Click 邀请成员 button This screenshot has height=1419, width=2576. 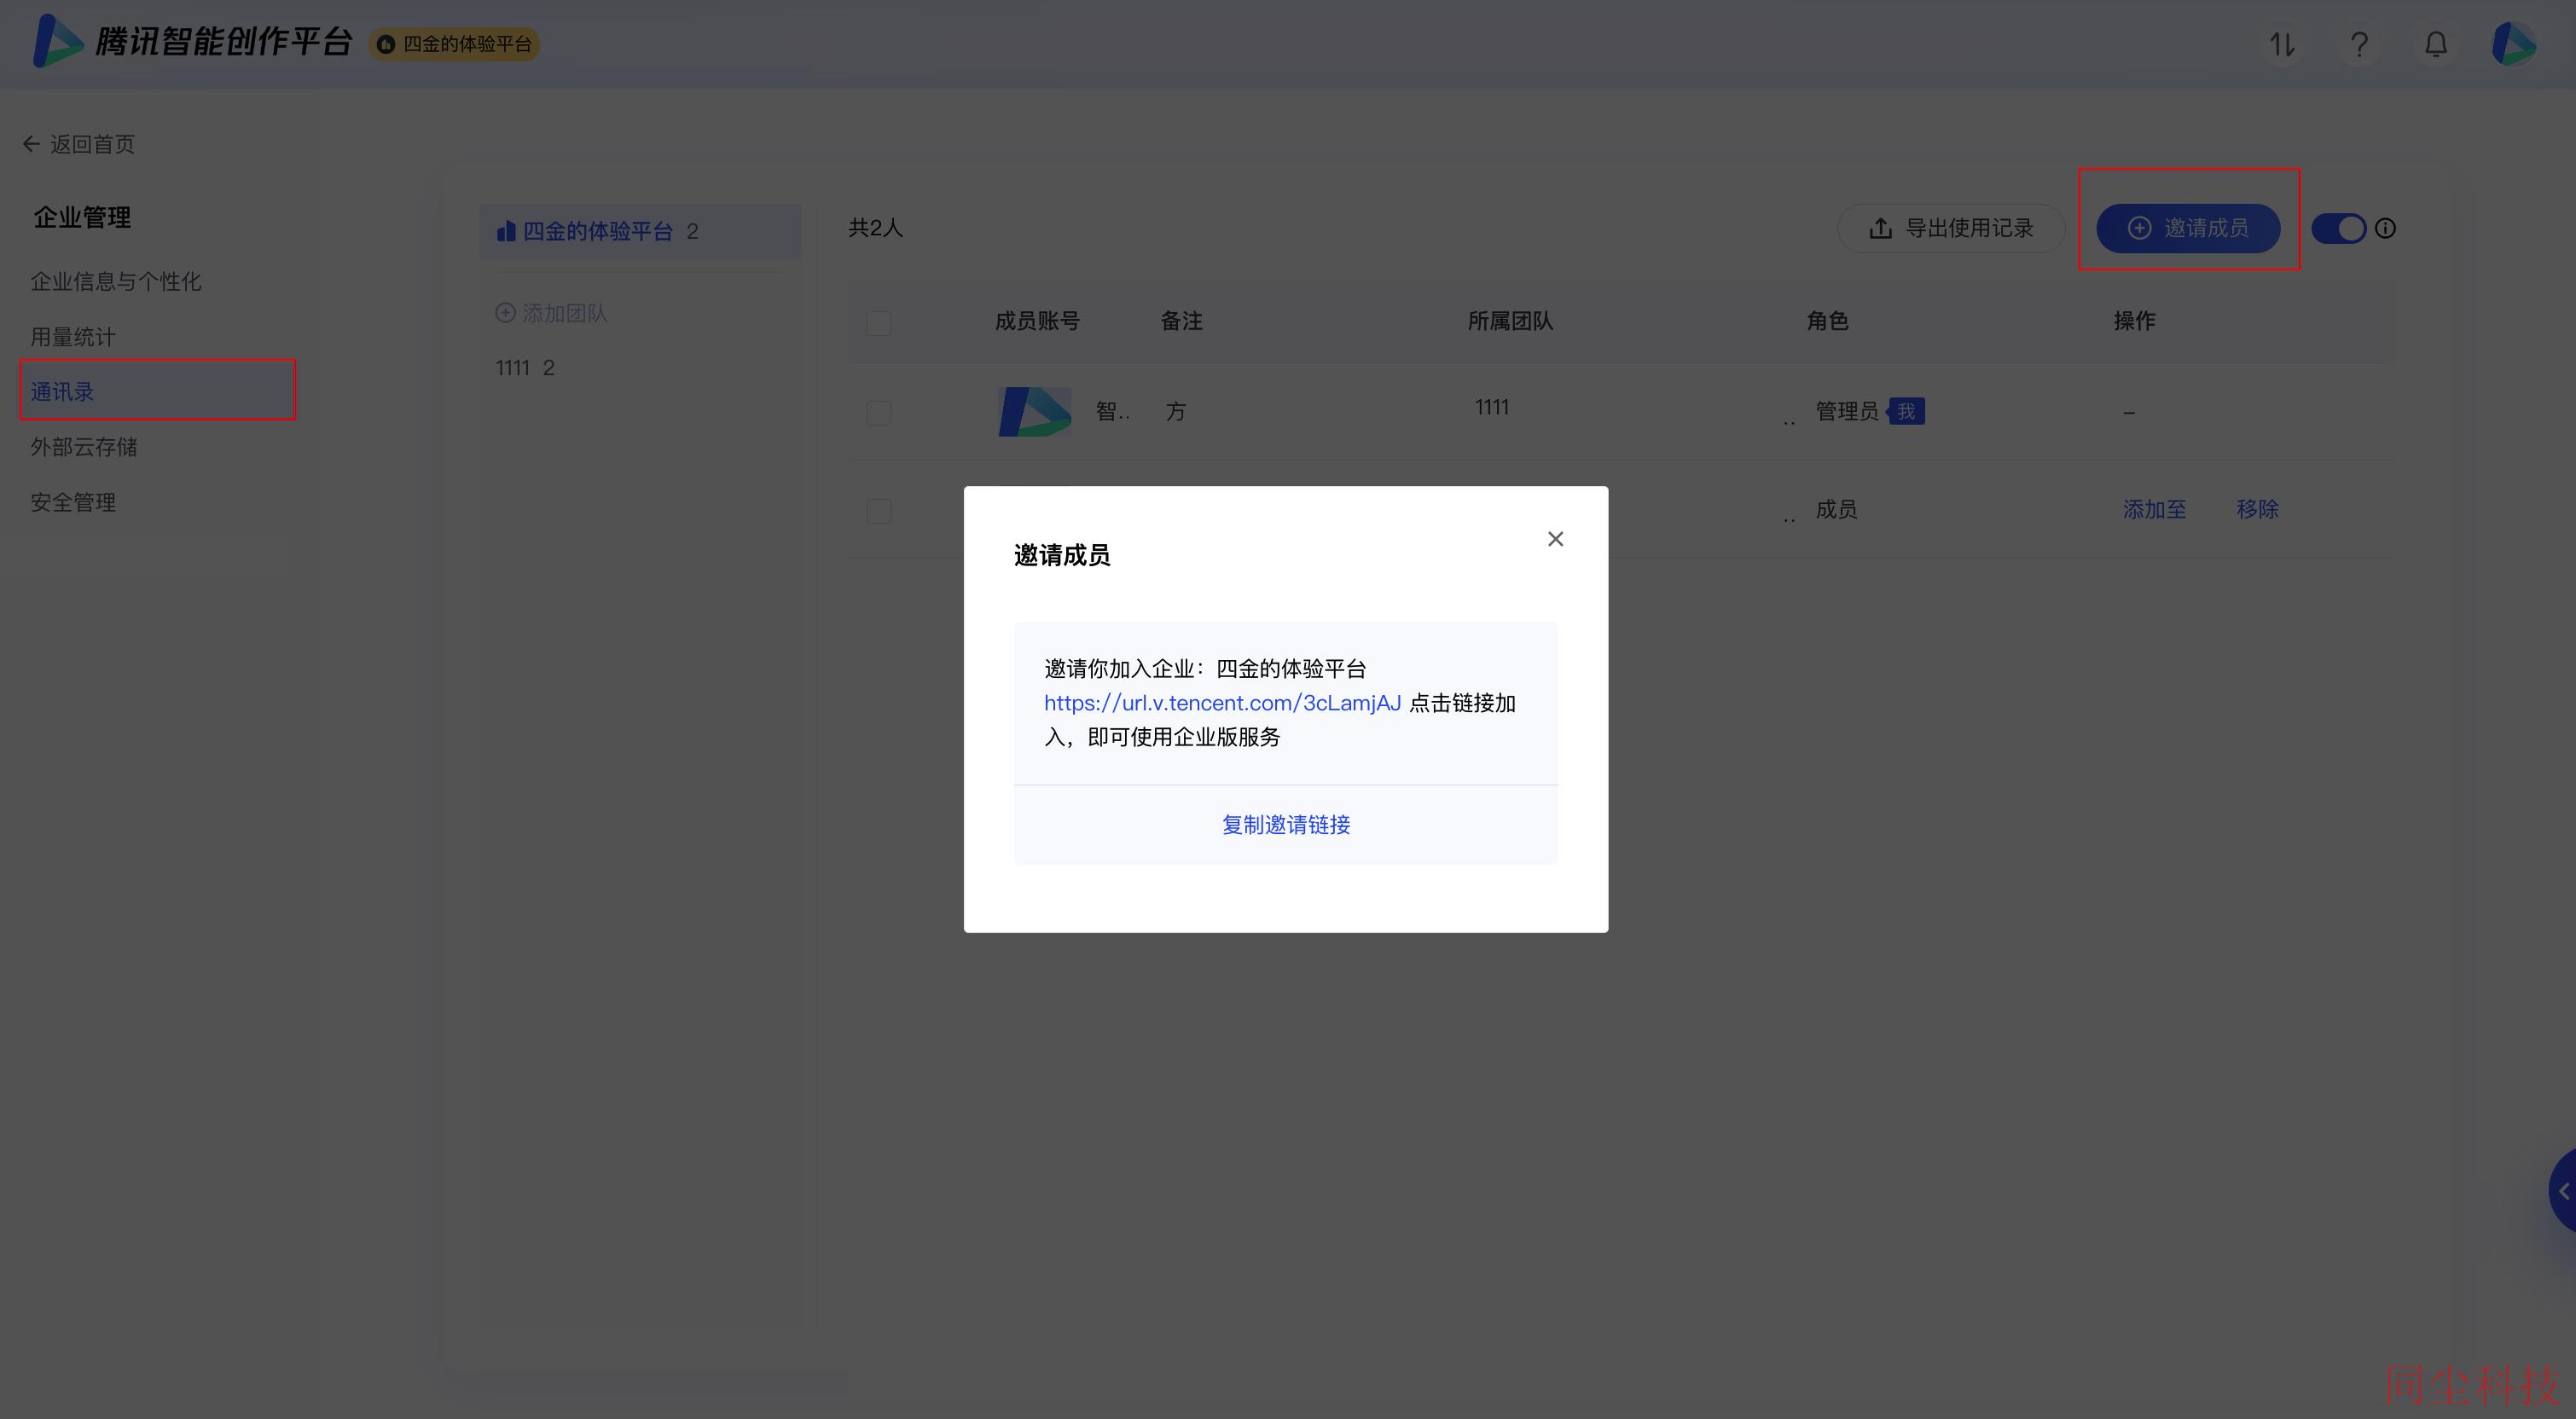(x=2188, y=228)
